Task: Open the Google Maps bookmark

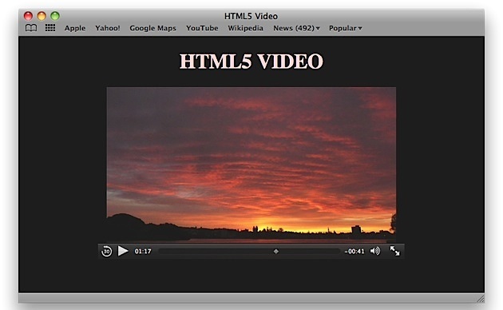Action: (152, 28)
